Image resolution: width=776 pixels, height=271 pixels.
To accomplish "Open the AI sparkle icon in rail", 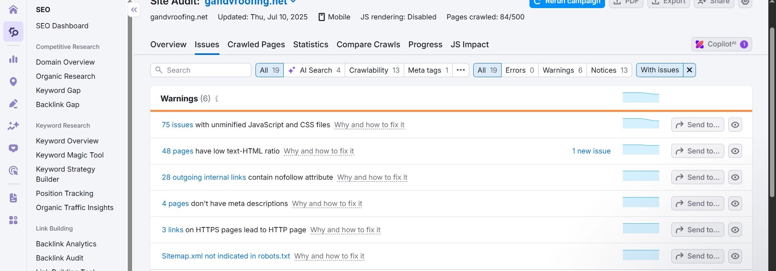I will point(13,126).
